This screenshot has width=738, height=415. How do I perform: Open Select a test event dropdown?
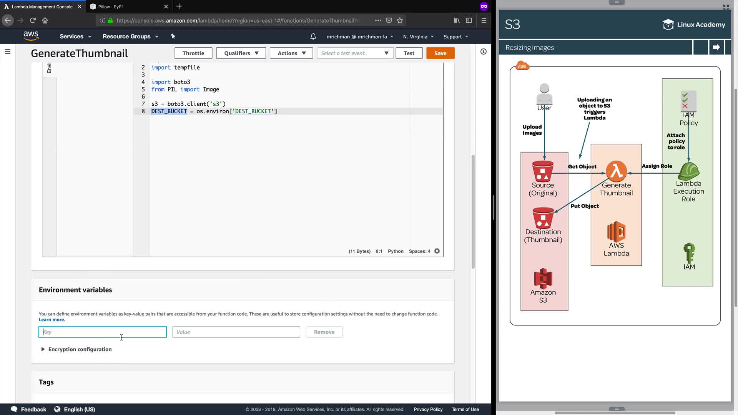(x=355, y=53)
